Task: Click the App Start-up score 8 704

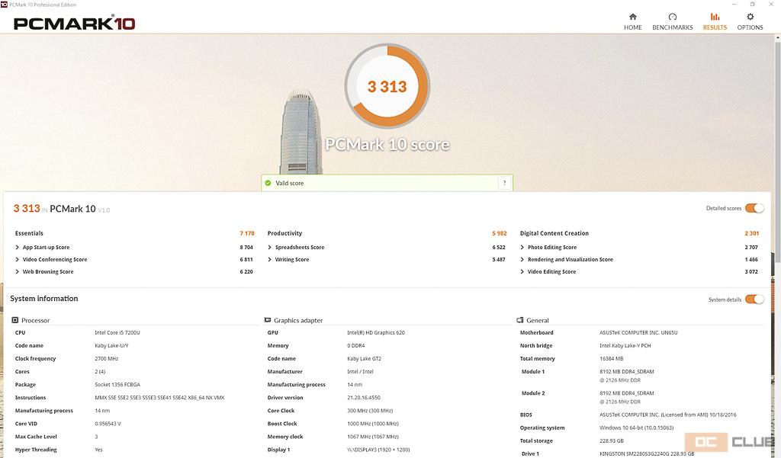Action: [x=246, y=248]
